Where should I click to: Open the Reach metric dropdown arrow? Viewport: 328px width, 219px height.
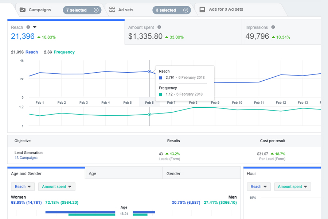[35, 27]
